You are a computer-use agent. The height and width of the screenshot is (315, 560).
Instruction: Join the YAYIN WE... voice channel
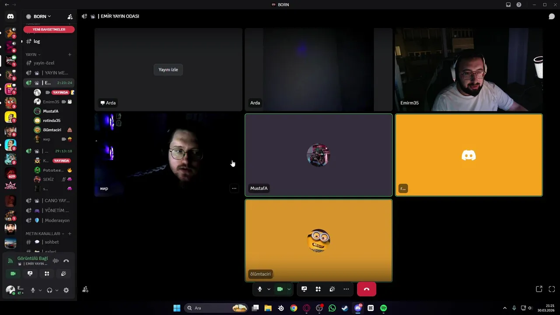click(49, 73)
